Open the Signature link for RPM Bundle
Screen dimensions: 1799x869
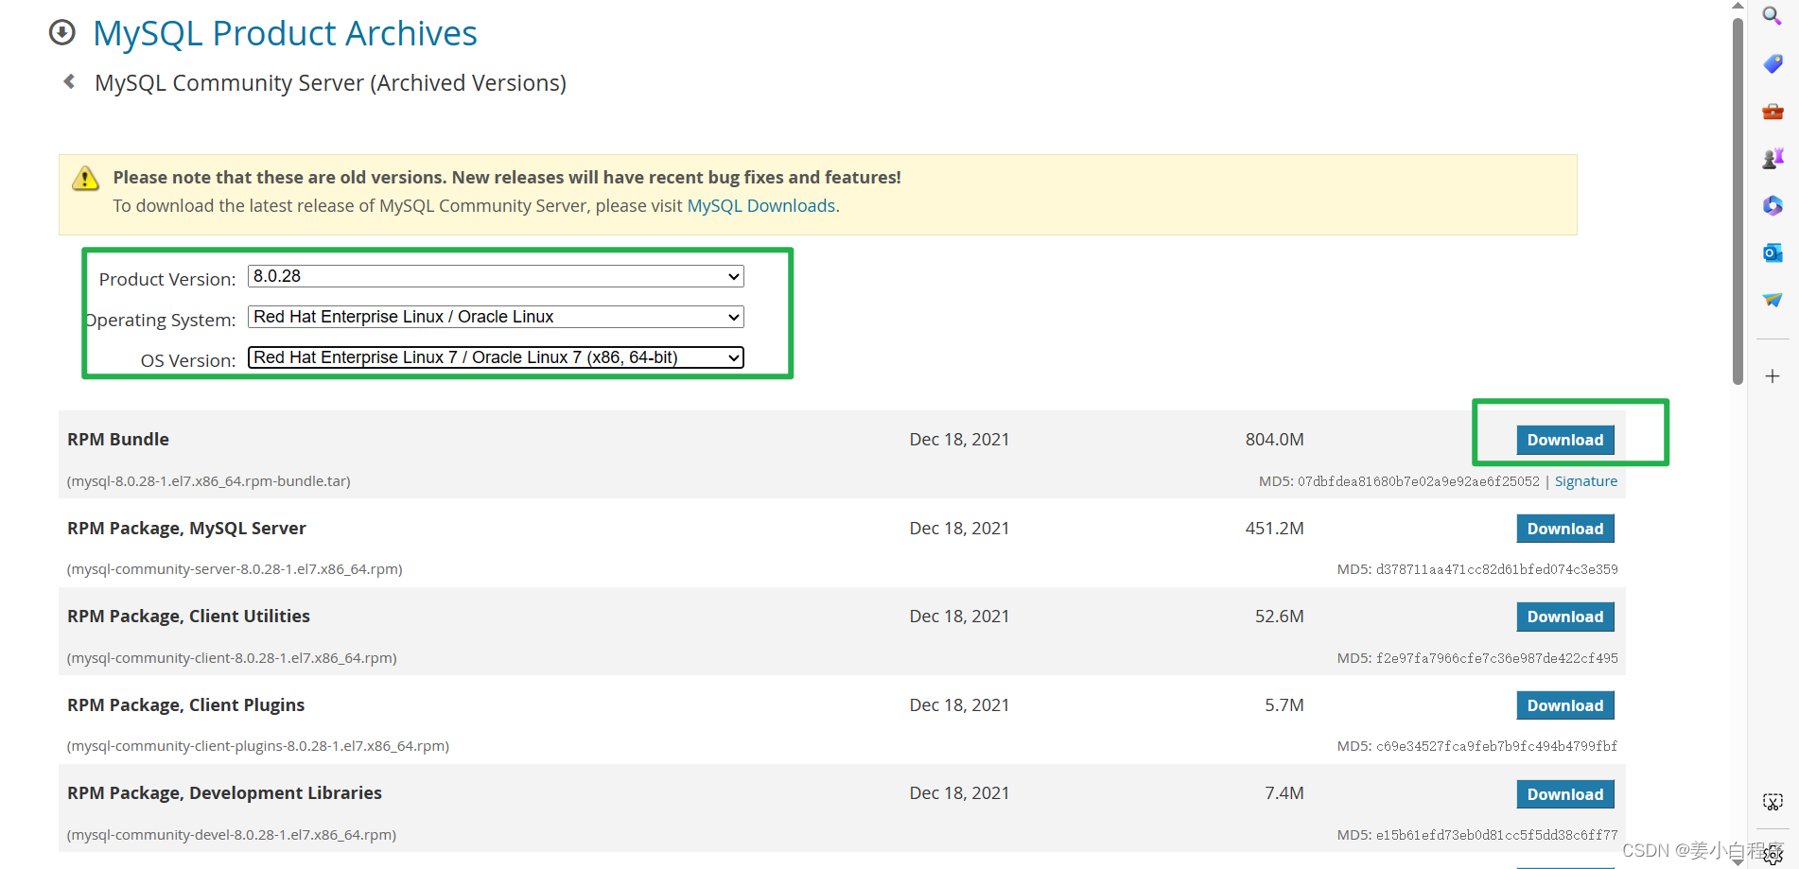(x=1586, y=481)
